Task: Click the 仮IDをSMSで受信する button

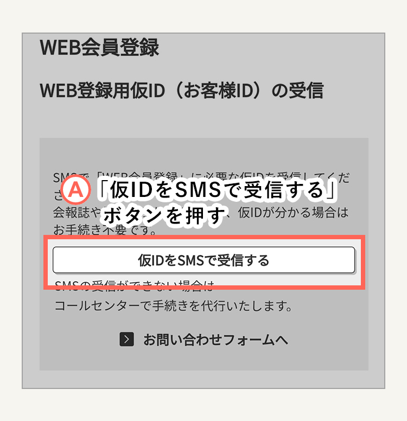Action: (203, 260)
